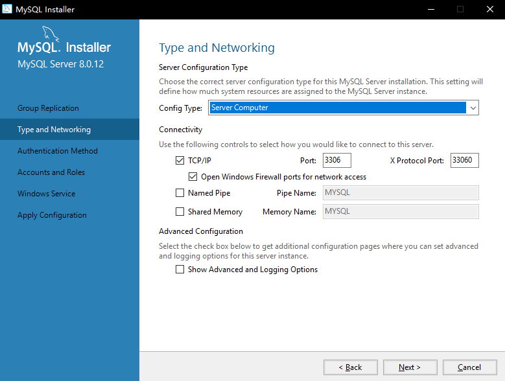Click the X Protocol Port: label
This screenshot has height=381, width=505.
[417, 161]
